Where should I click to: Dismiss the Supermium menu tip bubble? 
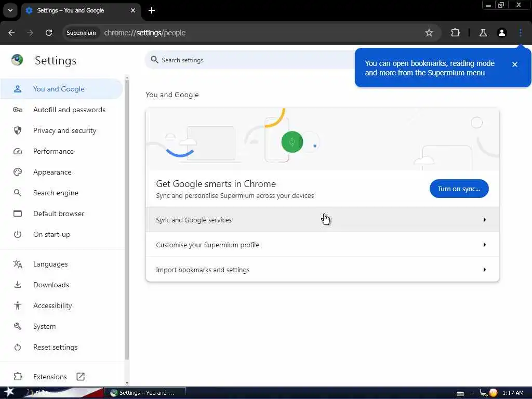click(515, 64)
